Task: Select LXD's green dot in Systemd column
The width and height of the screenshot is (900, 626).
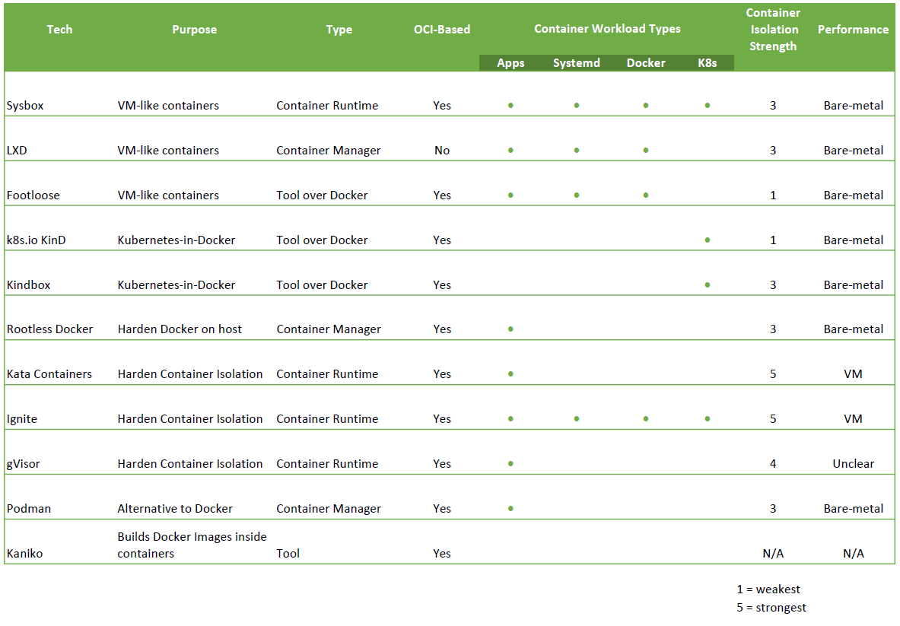Action: [577, 150]
